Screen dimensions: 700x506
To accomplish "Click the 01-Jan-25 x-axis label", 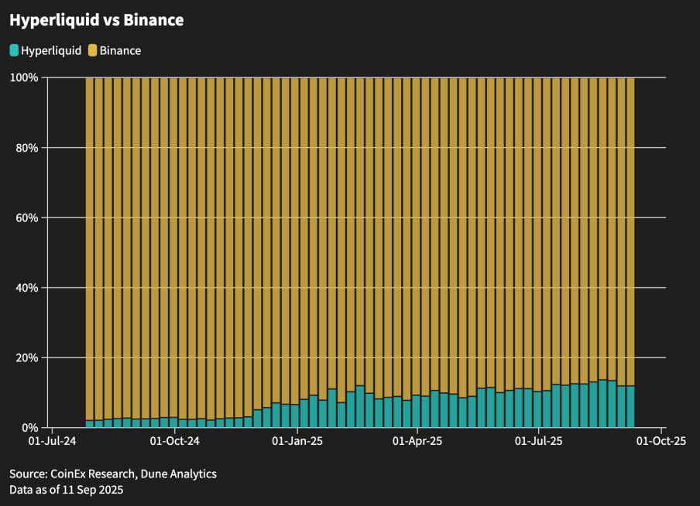I will [x=297, y=441].
